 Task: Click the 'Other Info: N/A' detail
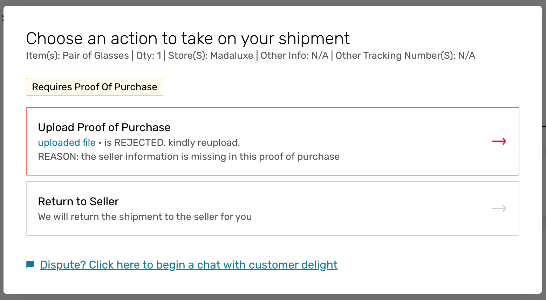[x=294, y=56]
